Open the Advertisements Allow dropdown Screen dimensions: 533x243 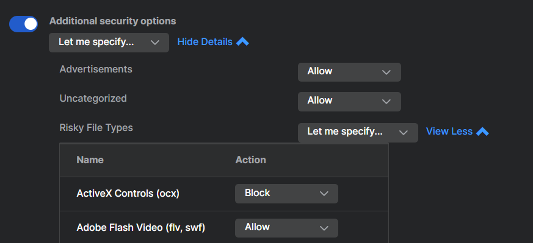349,72
